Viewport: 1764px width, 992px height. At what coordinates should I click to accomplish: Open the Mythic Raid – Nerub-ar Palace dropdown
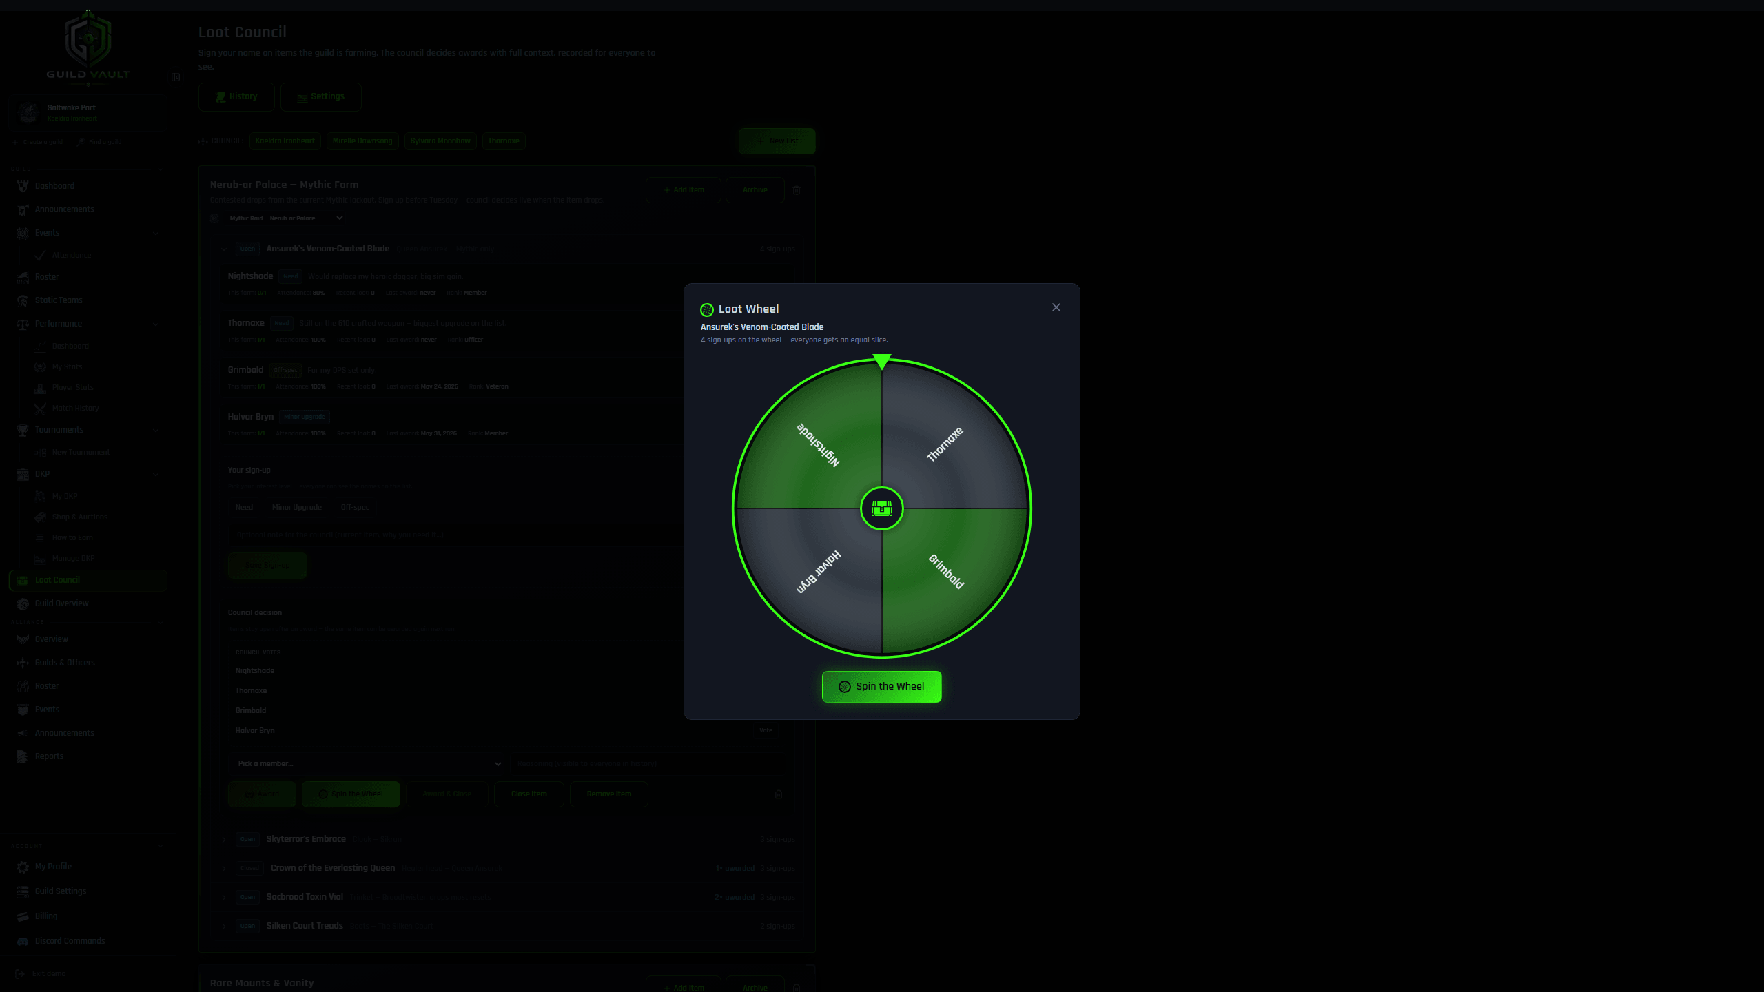click(285, 218)
